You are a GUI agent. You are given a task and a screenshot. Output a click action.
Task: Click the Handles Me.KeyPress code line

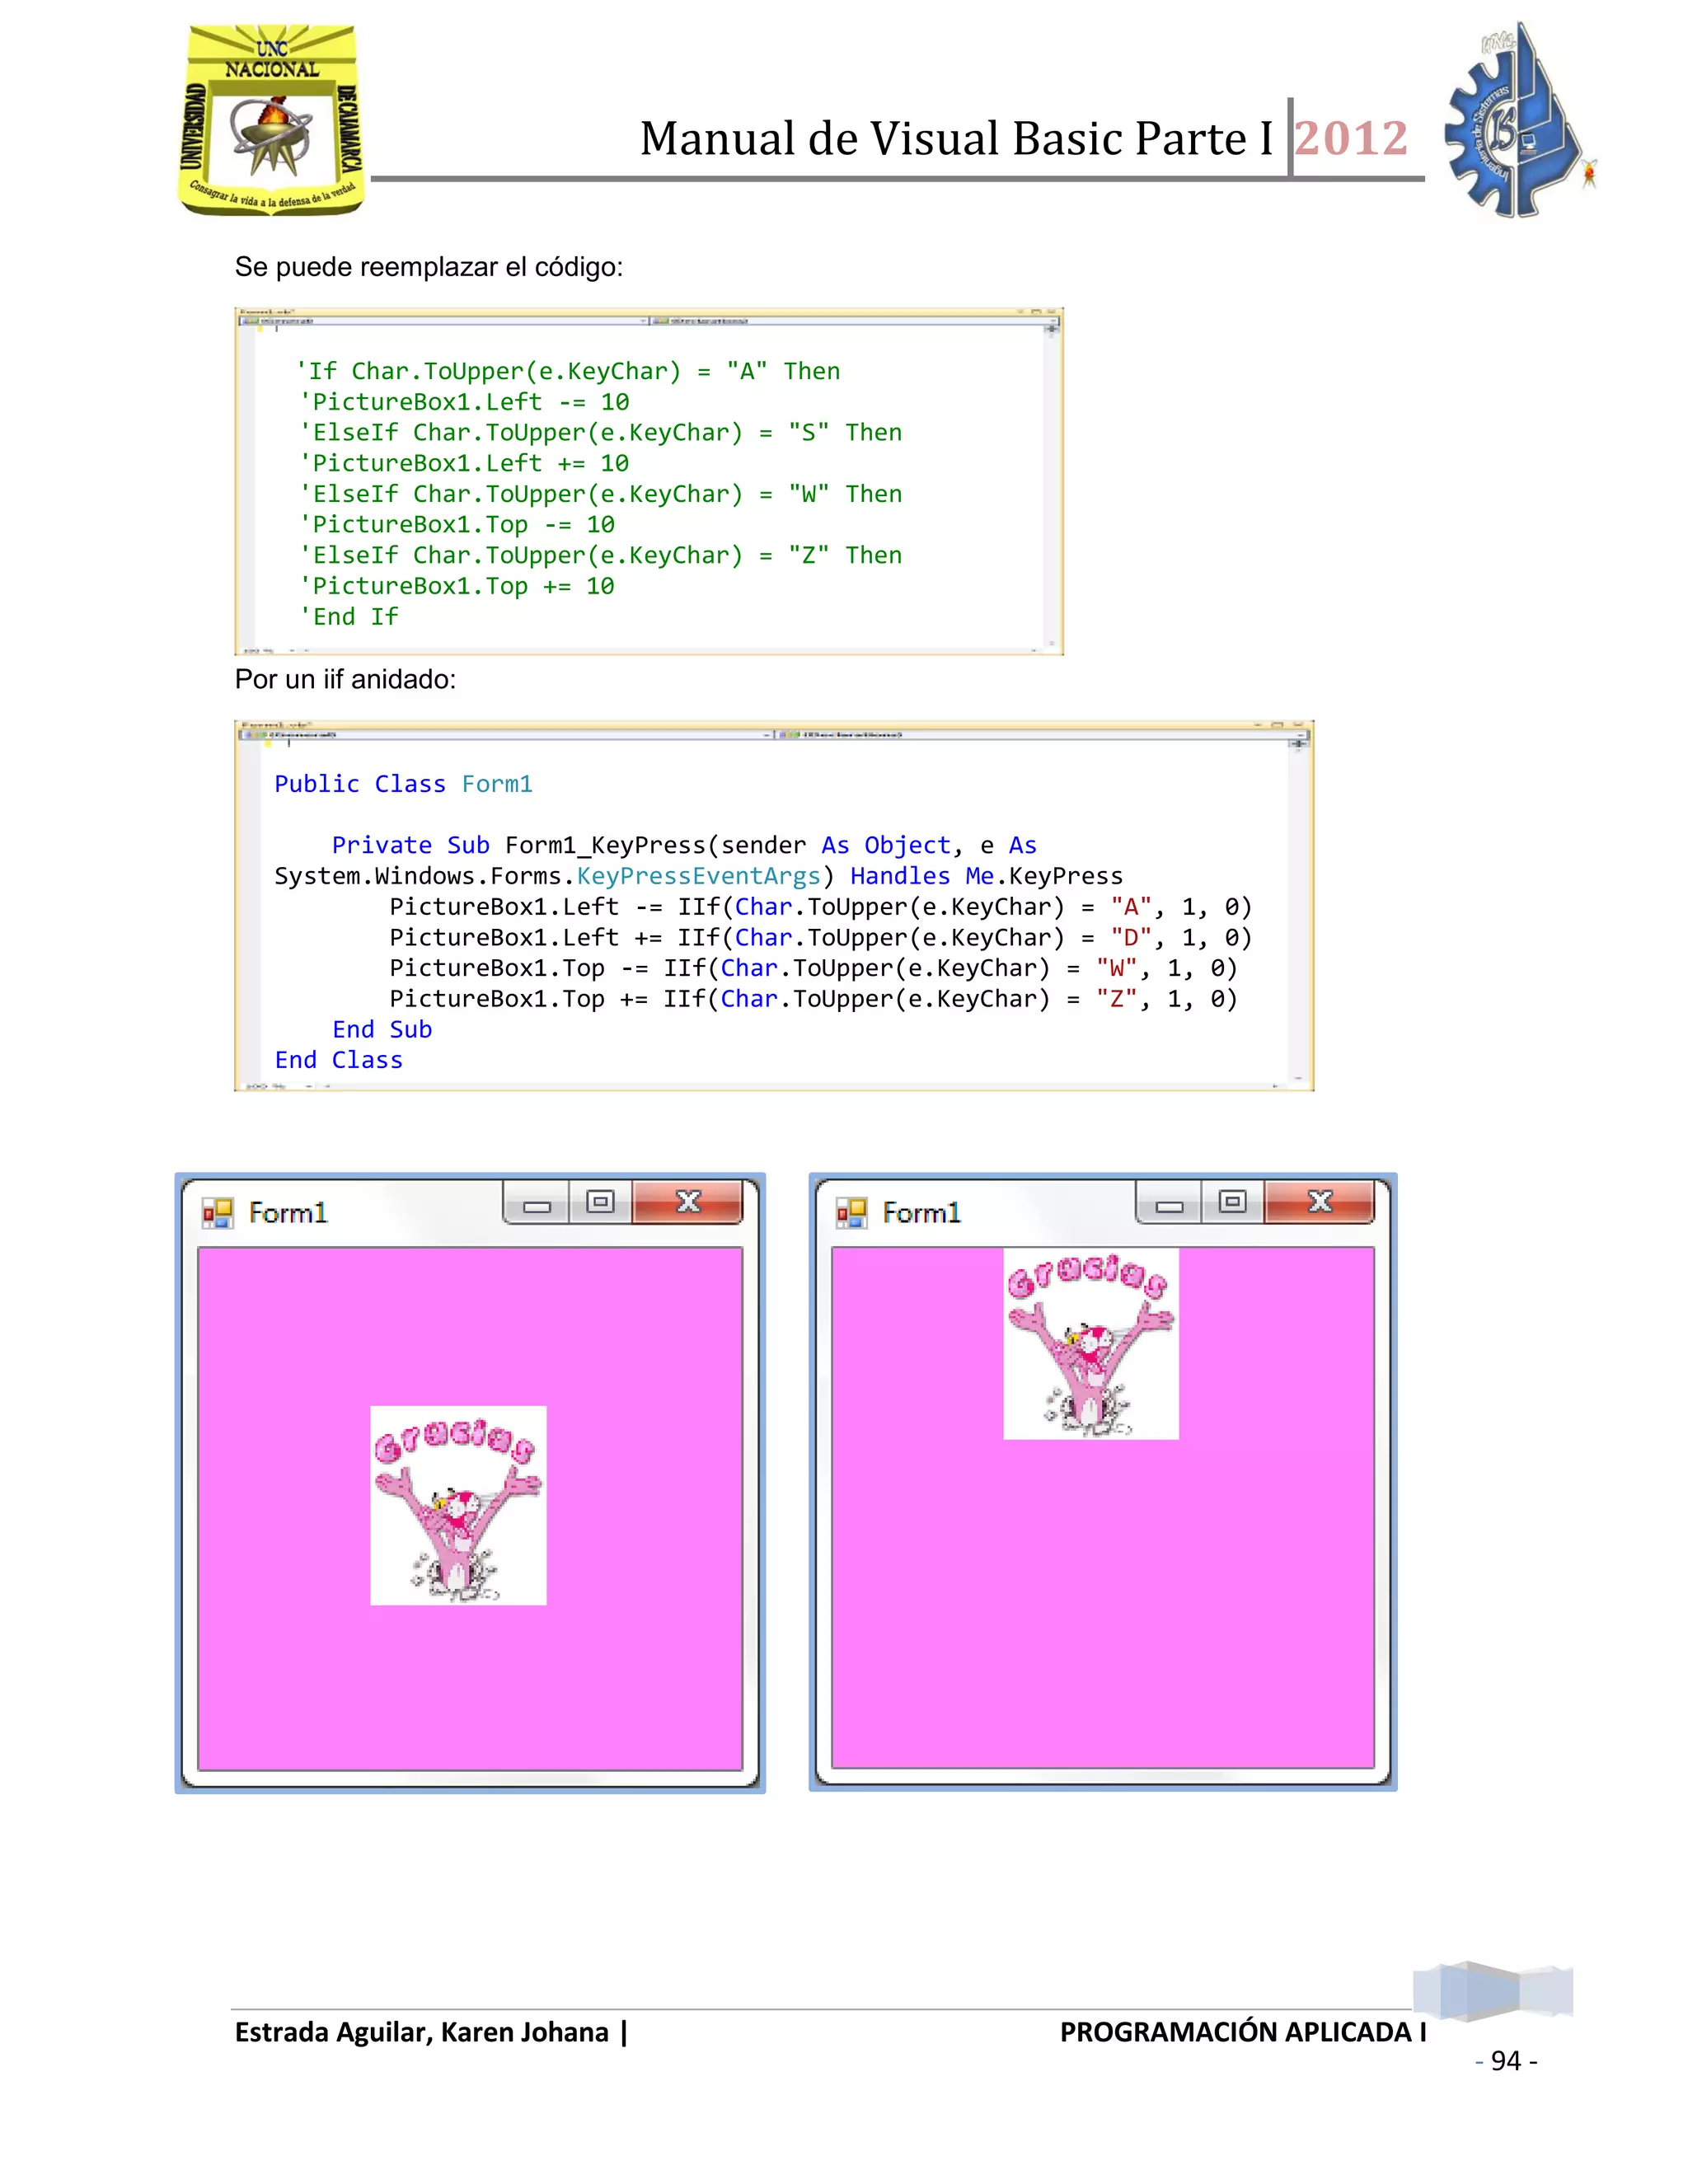[698, 876]
